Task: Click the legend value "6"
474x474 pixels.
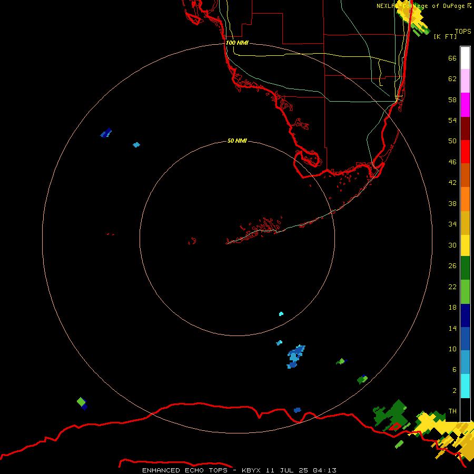Action: (x=454, y=370)
